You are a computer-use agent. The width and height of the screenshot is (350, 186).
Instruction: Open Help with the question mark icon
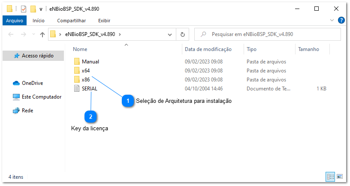341,20
